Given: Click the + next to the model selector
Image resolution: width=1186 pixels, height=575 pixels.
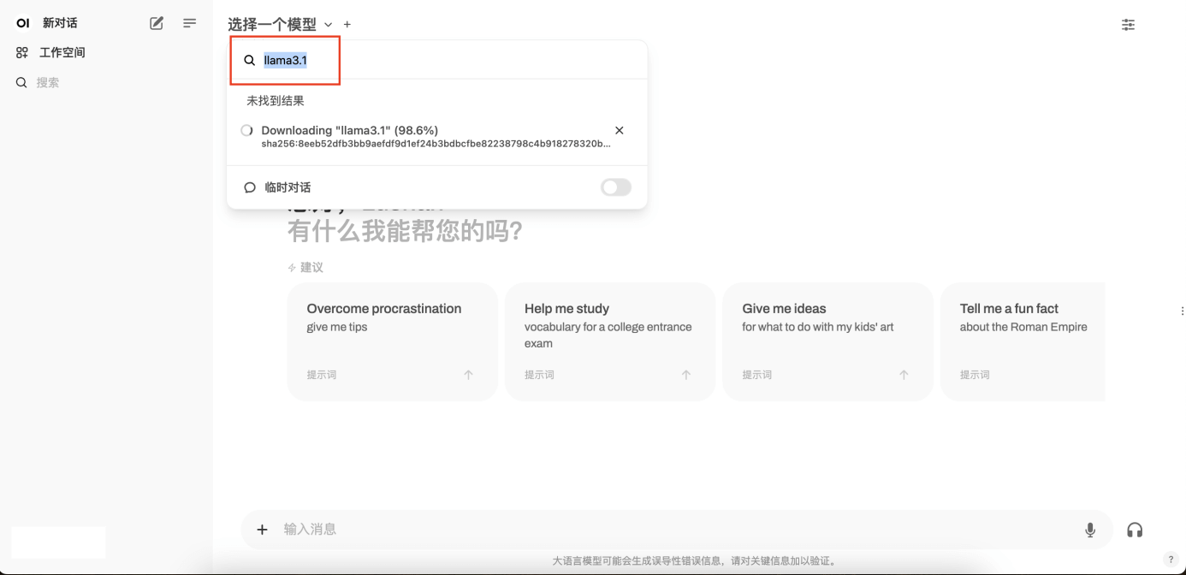Looking at the screenshot, I should pos(345,25).
